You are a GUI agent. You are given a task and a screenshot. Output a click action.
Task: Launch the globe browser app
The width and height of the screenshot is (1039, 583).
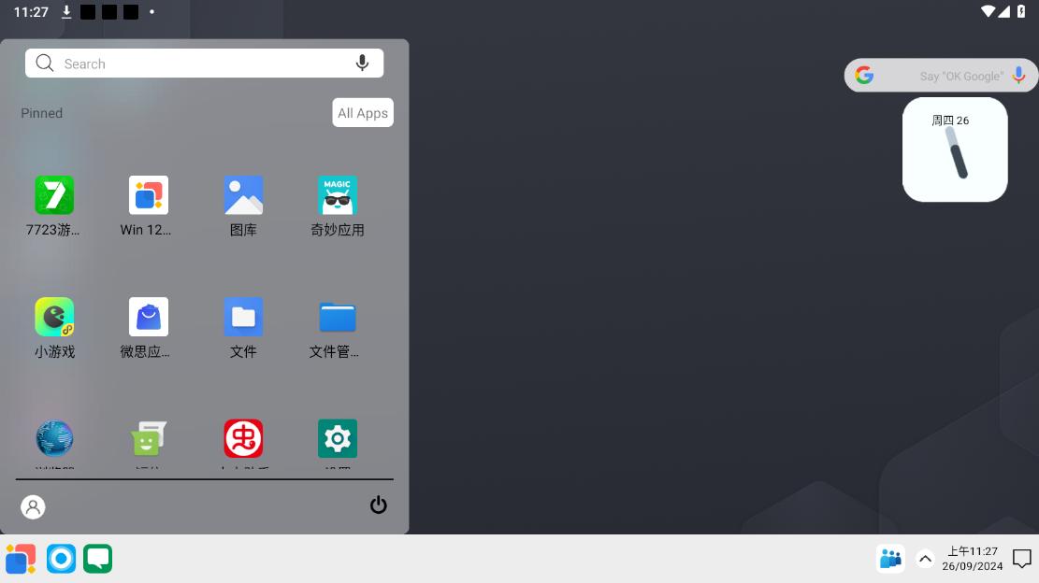coord(54,438)
